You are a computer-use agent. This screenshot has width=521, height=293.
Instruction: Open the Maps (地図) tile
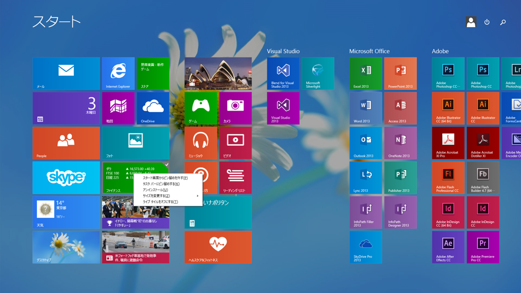click(x=118, y=108)
